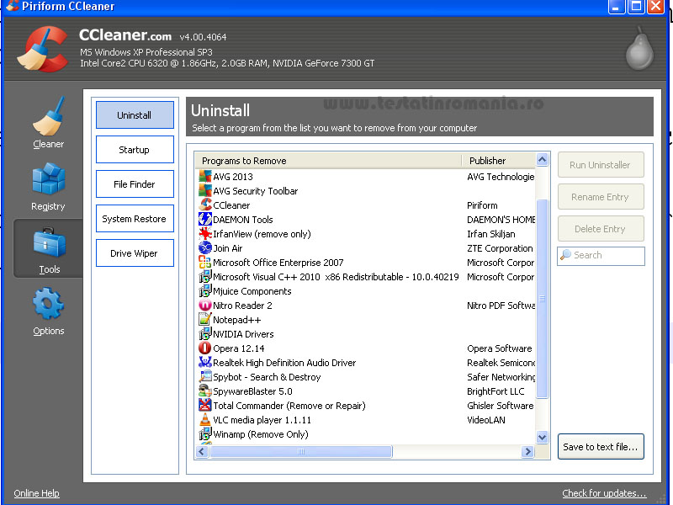Viewport: 673px width, 505px height.
Task: Open the System Restore tab
Action: pos(135,219)
